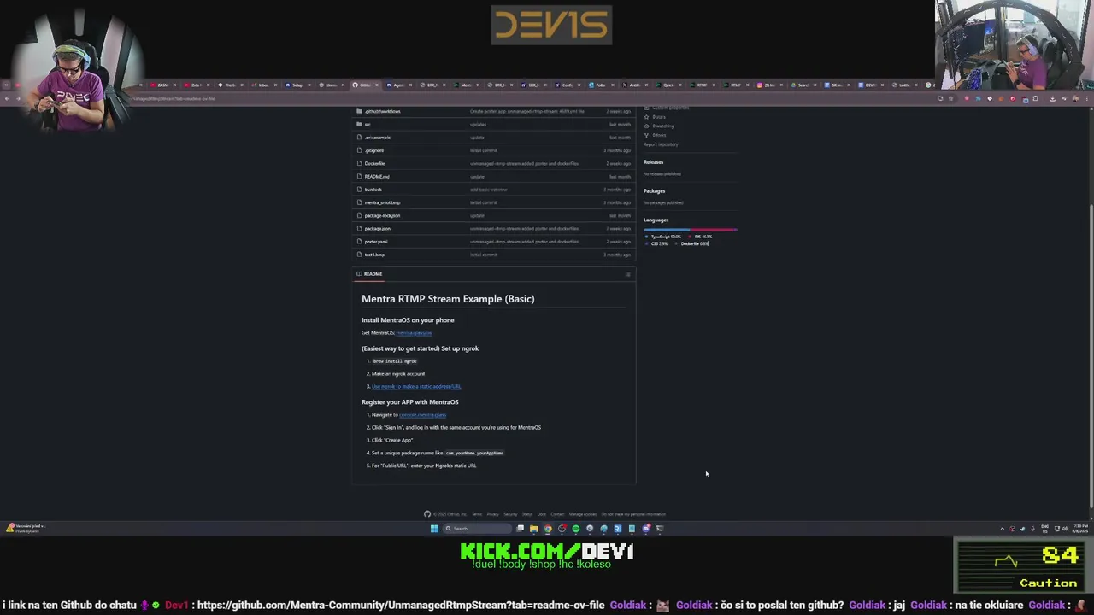Image resolution: width=1094 pixels, height=615 pixels.
Task: Click the folder icon beside src
Action: click(x=358, y=125)
